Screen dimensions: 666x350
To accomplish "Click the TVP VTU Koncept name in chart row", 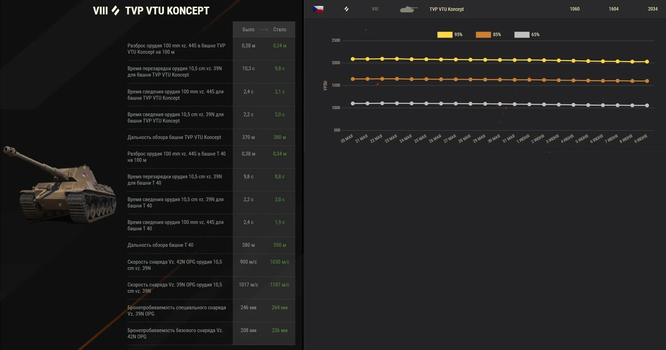I will [446, 9].
